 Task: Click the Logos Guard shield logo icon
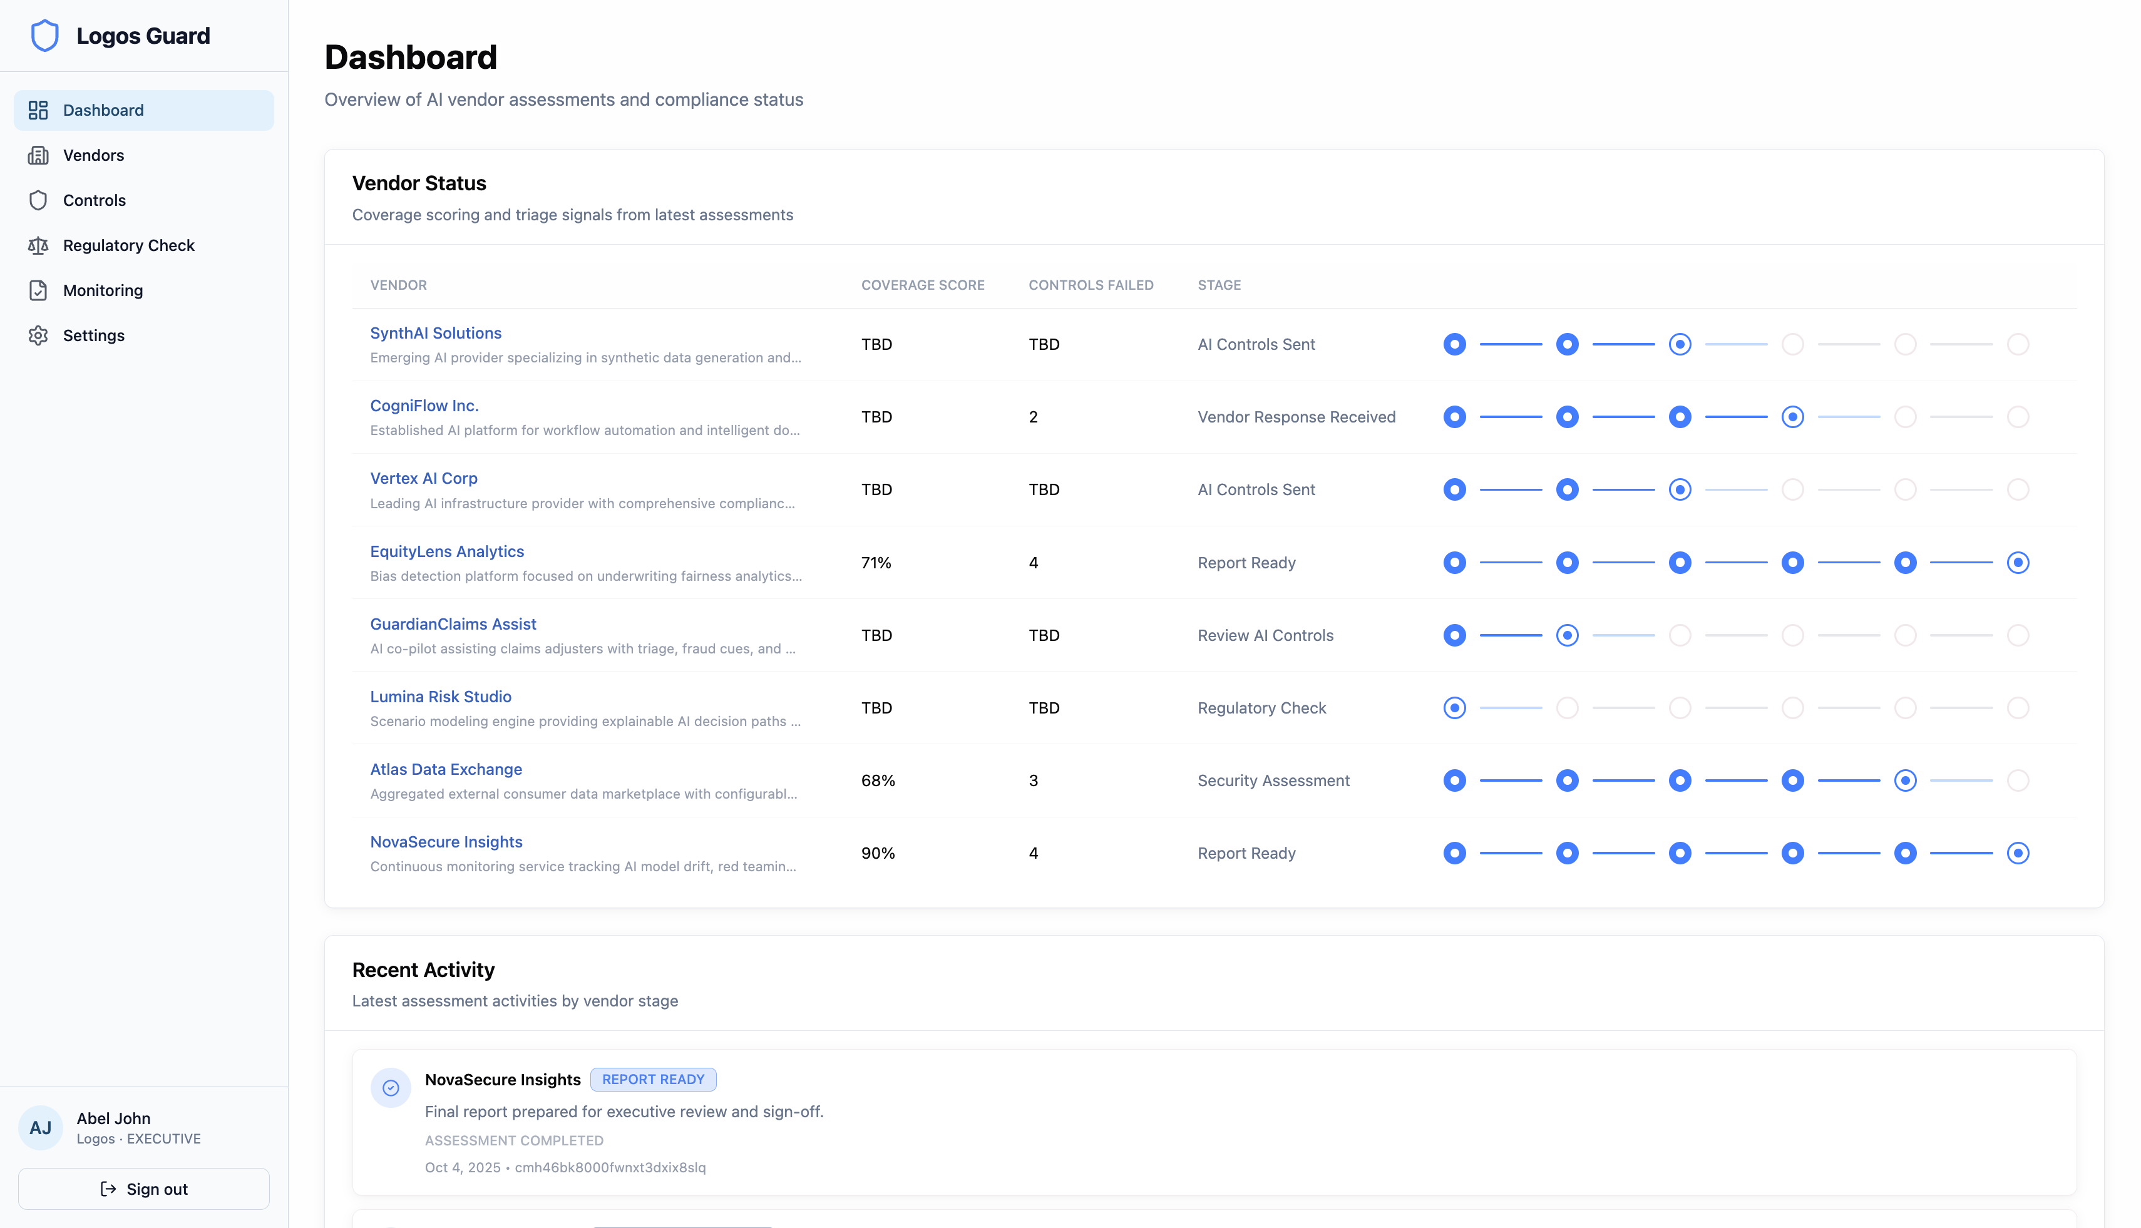pyautogui.click(x=44, y=36)
